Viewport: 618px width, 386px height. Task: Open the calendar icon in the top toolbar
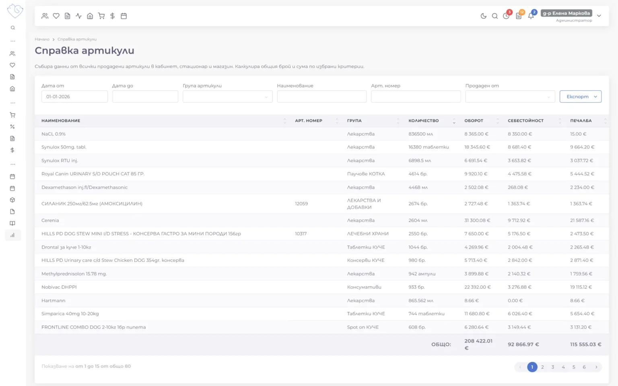click(124, 16)
